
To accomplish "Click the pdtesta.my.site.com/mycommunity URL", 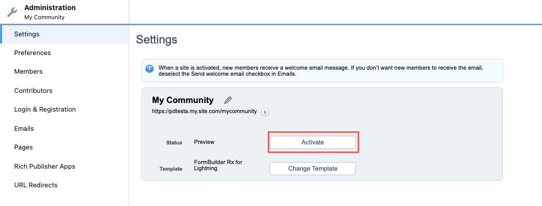I will (204, 111).
